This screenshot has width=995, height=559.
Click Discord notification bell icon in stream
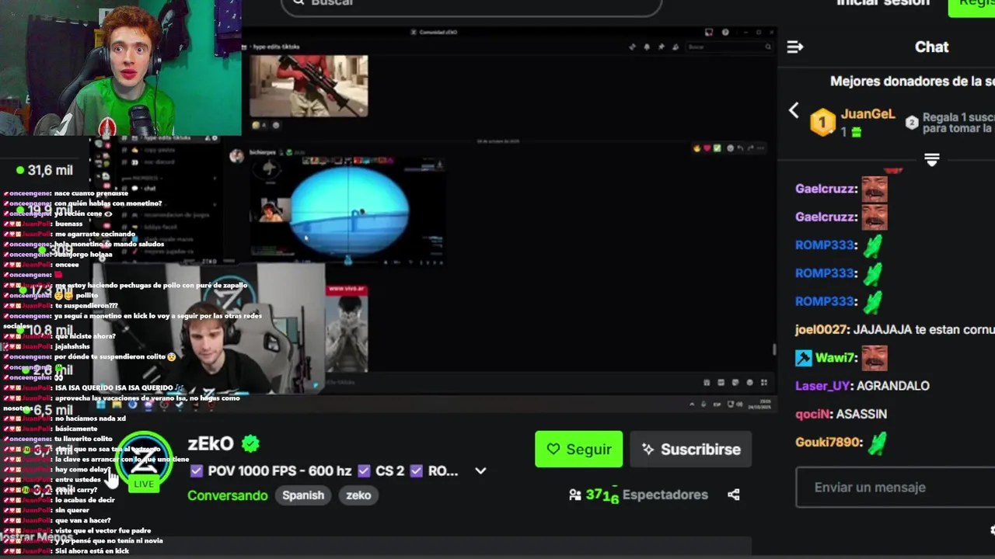[646, 47]
